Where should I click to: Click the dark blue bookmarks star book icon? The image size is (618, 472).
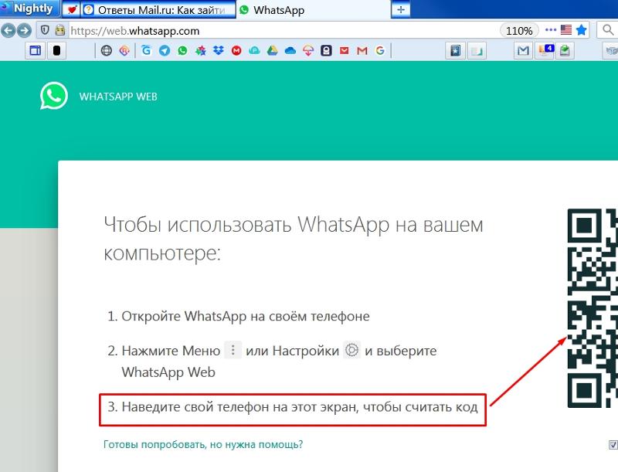pyautogui.click(x=456, y=50)
